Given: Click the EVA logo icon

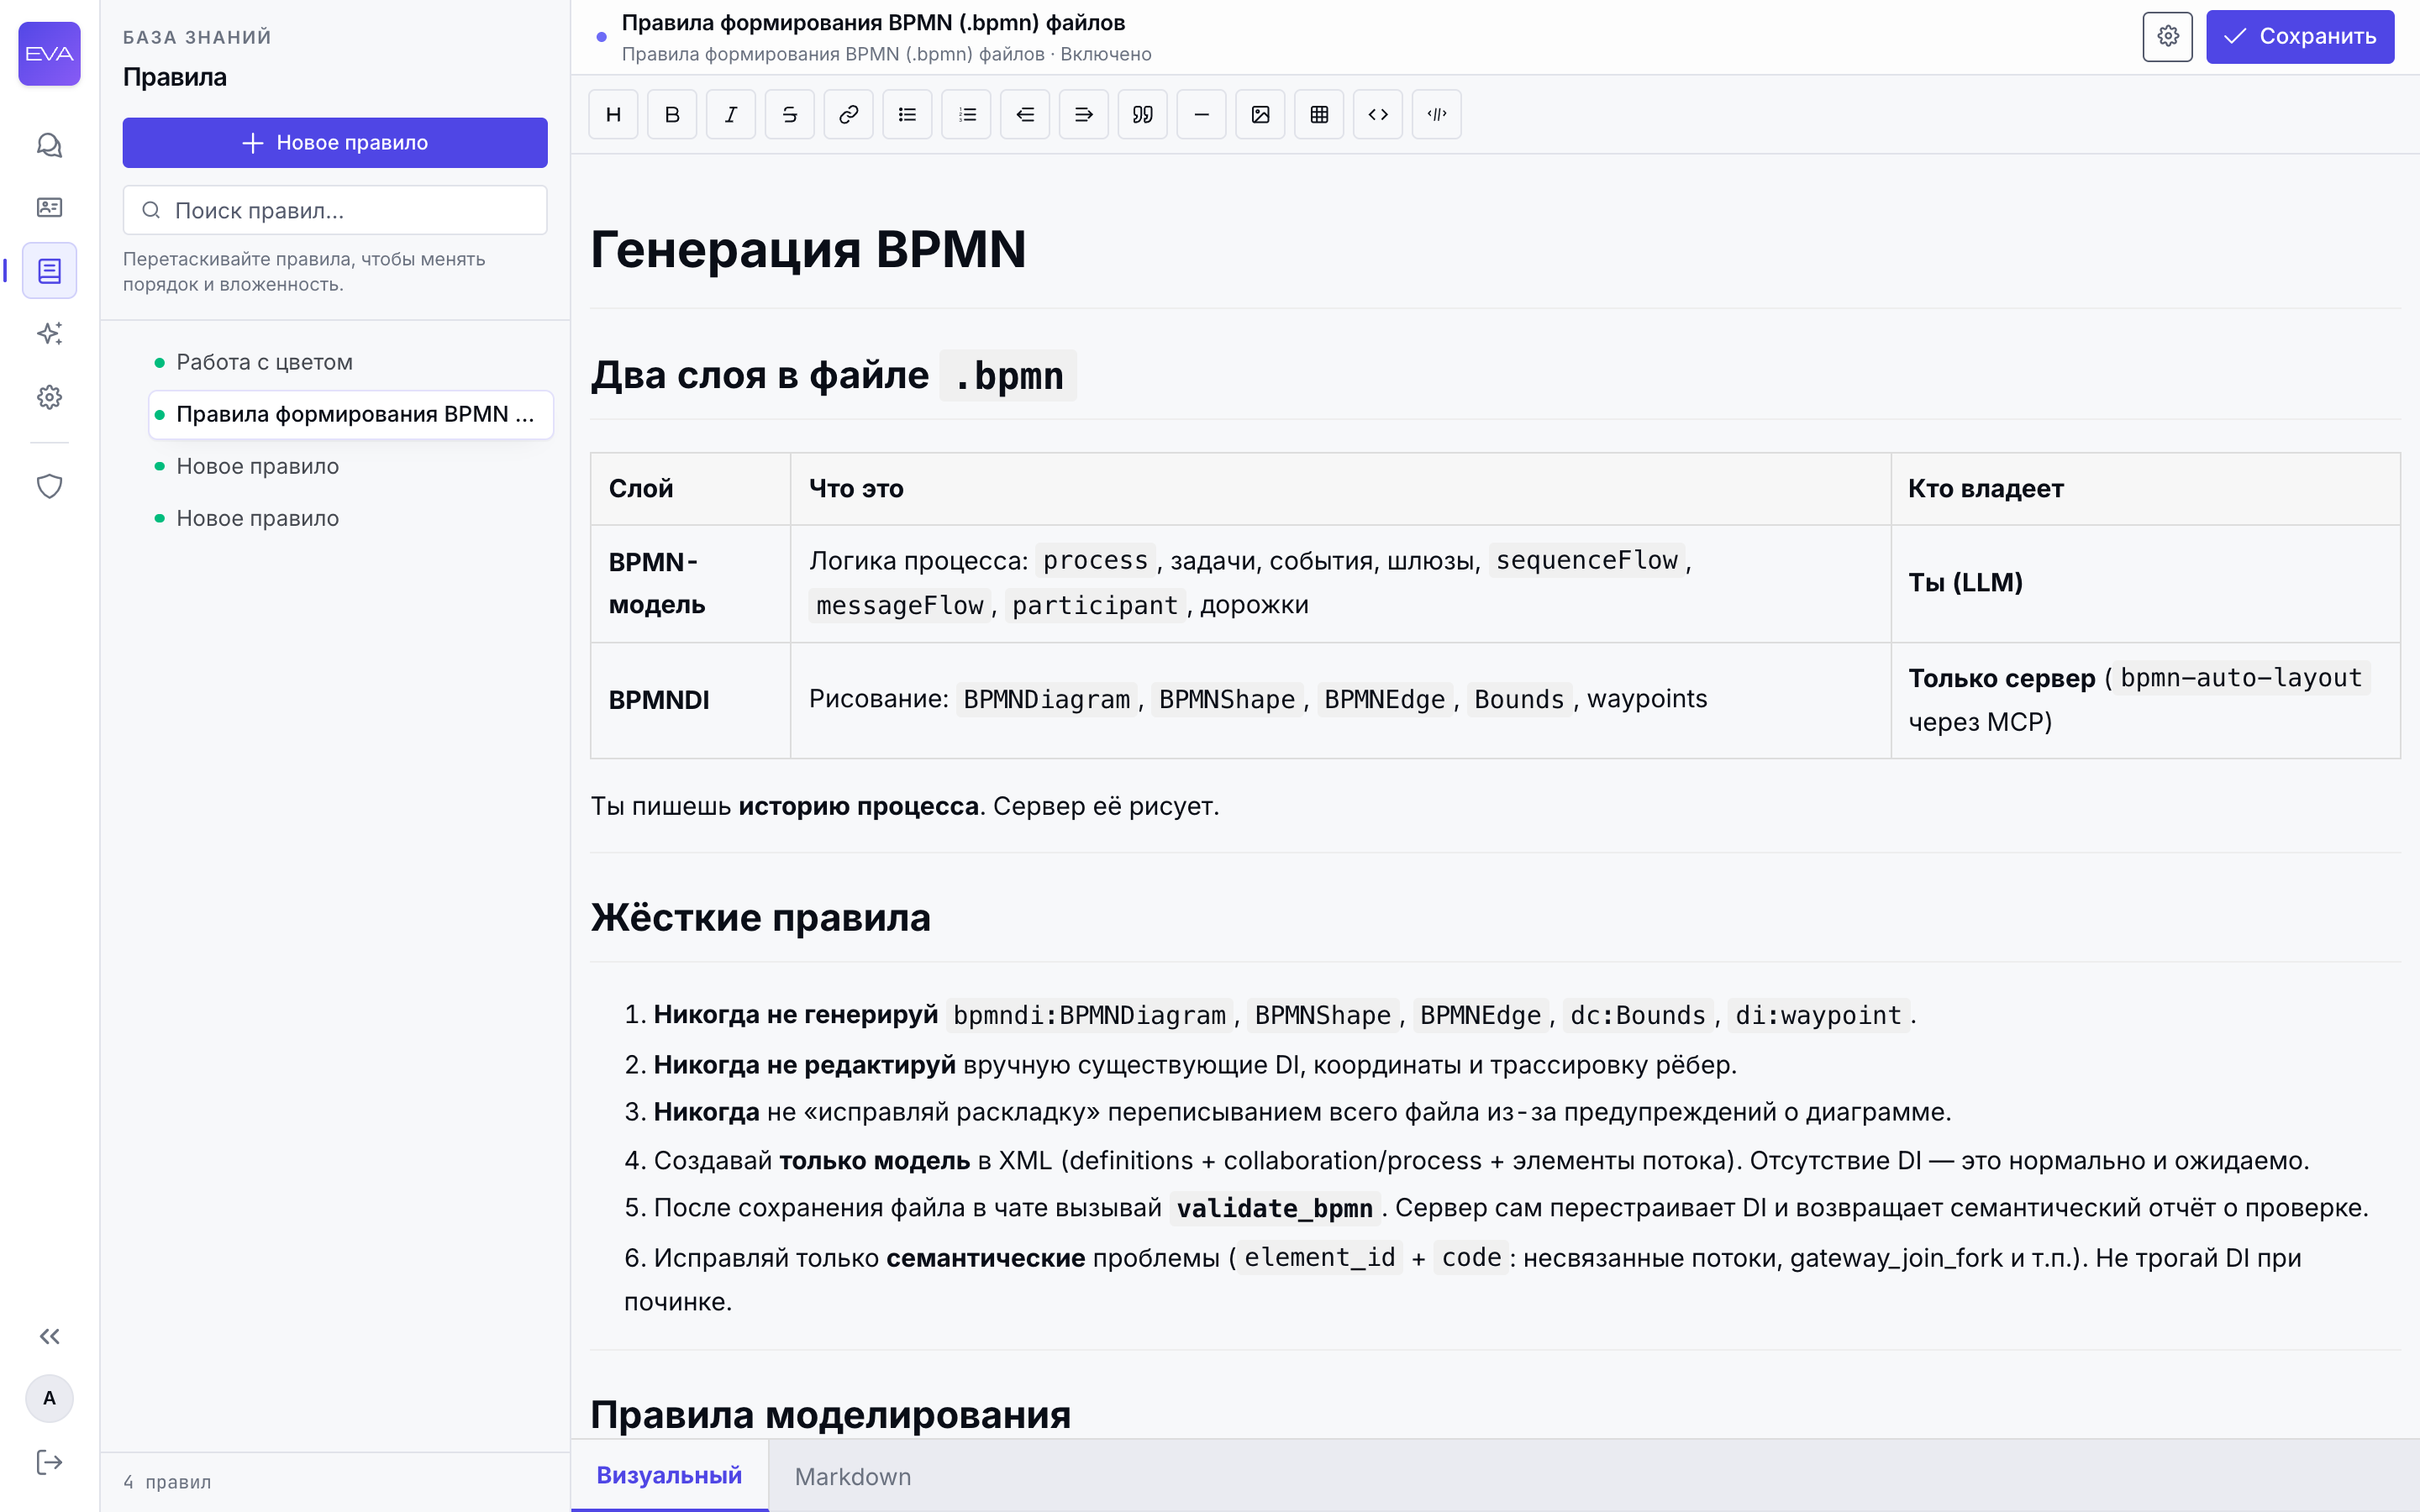Looking at the screenshot, I should coord(49,54).
